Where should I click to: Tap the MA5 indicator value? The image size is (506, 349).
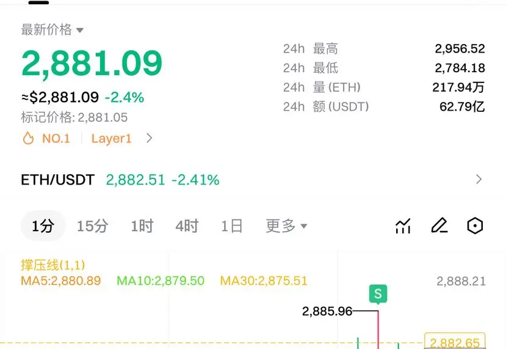(x=61, y=281)
